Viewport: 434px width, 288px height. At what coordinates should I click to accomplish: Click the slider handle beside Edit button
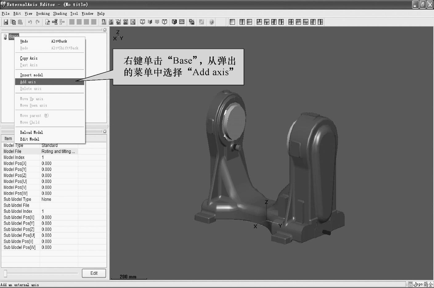(x=5, y=273)
